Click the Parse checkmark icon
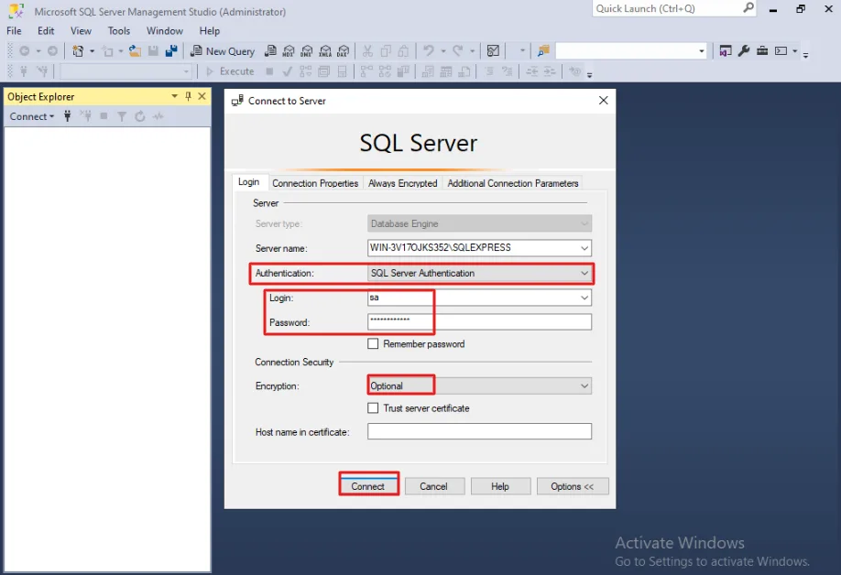841x575 pixels. pos(288,71)
